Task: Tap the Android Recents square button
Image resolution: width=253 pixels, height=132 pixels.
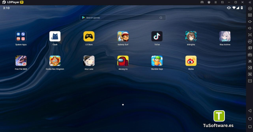Action: [x=250, y=127]
